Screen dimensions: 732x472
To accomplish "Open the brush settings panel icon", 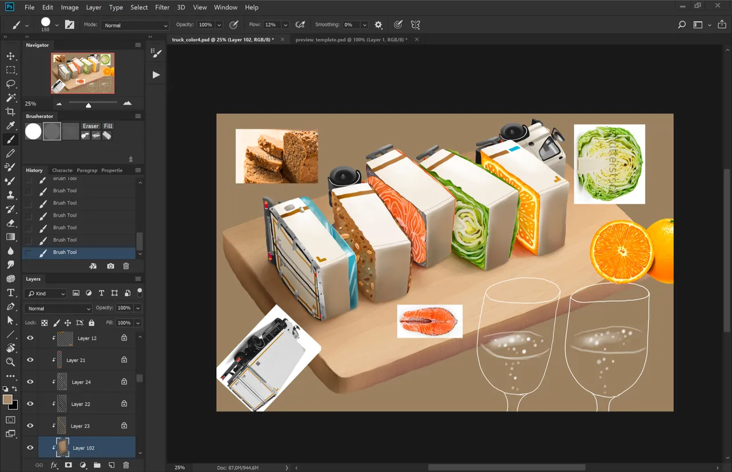I will click(69, 25).
